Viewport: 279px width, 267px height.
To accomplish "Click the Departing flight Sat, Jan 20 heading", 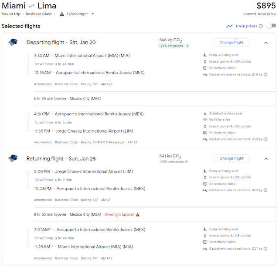I will click(61, 43).
